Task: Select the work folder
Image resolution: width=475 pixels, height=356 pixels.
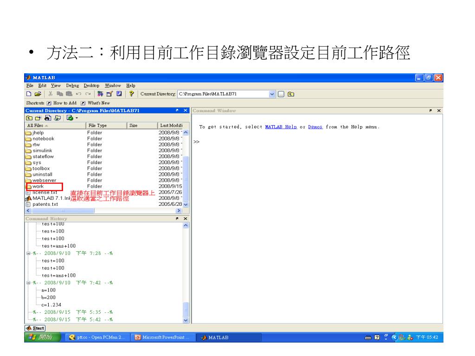Action: pos(38,186)
